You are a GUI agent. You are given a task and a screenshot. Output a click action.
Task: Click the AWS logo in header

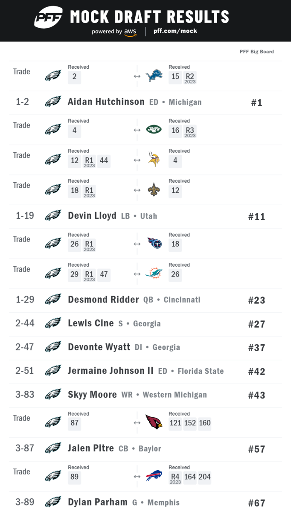[130, 32]
